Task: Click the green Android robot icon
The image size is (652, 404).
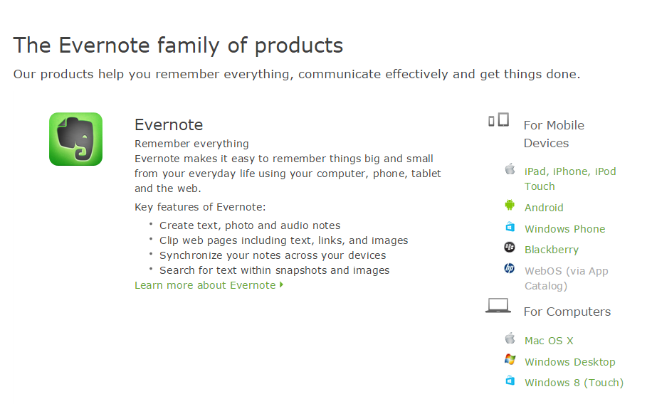Action: 510,205
